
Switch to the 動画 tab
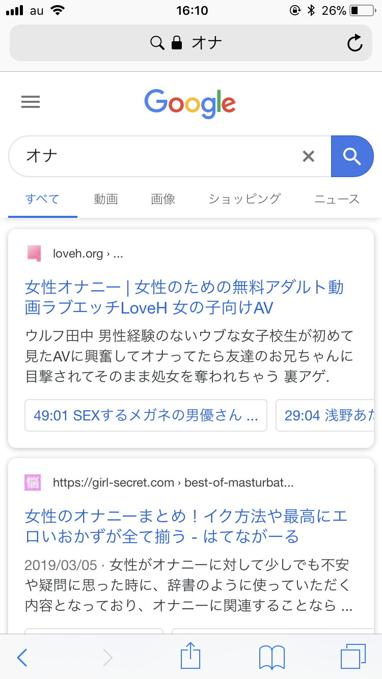click(106, 199)
